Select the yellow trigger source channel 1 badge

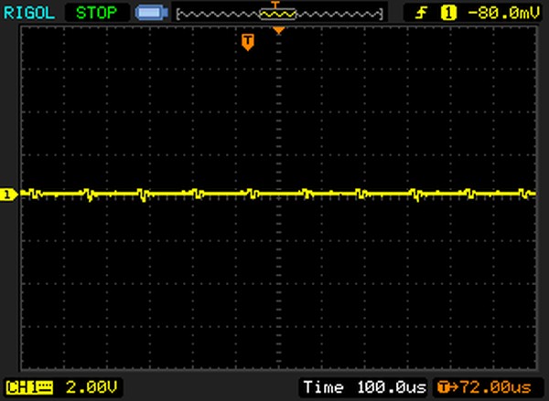point(448,13)
